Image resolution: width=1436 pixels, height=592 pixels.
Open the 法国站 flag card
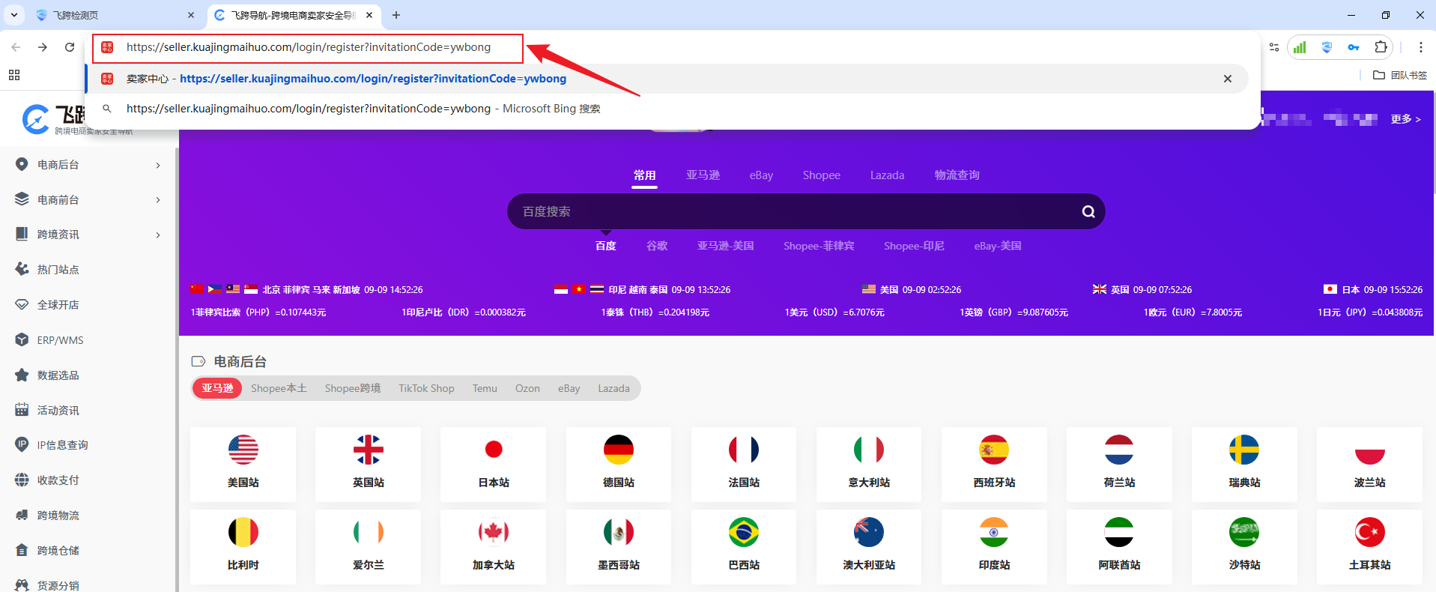(x=744, y=464)
